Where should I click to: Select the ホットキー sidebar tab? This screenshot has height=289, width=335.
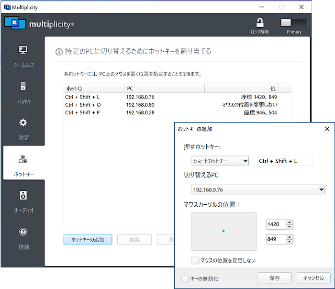(23, 163)
